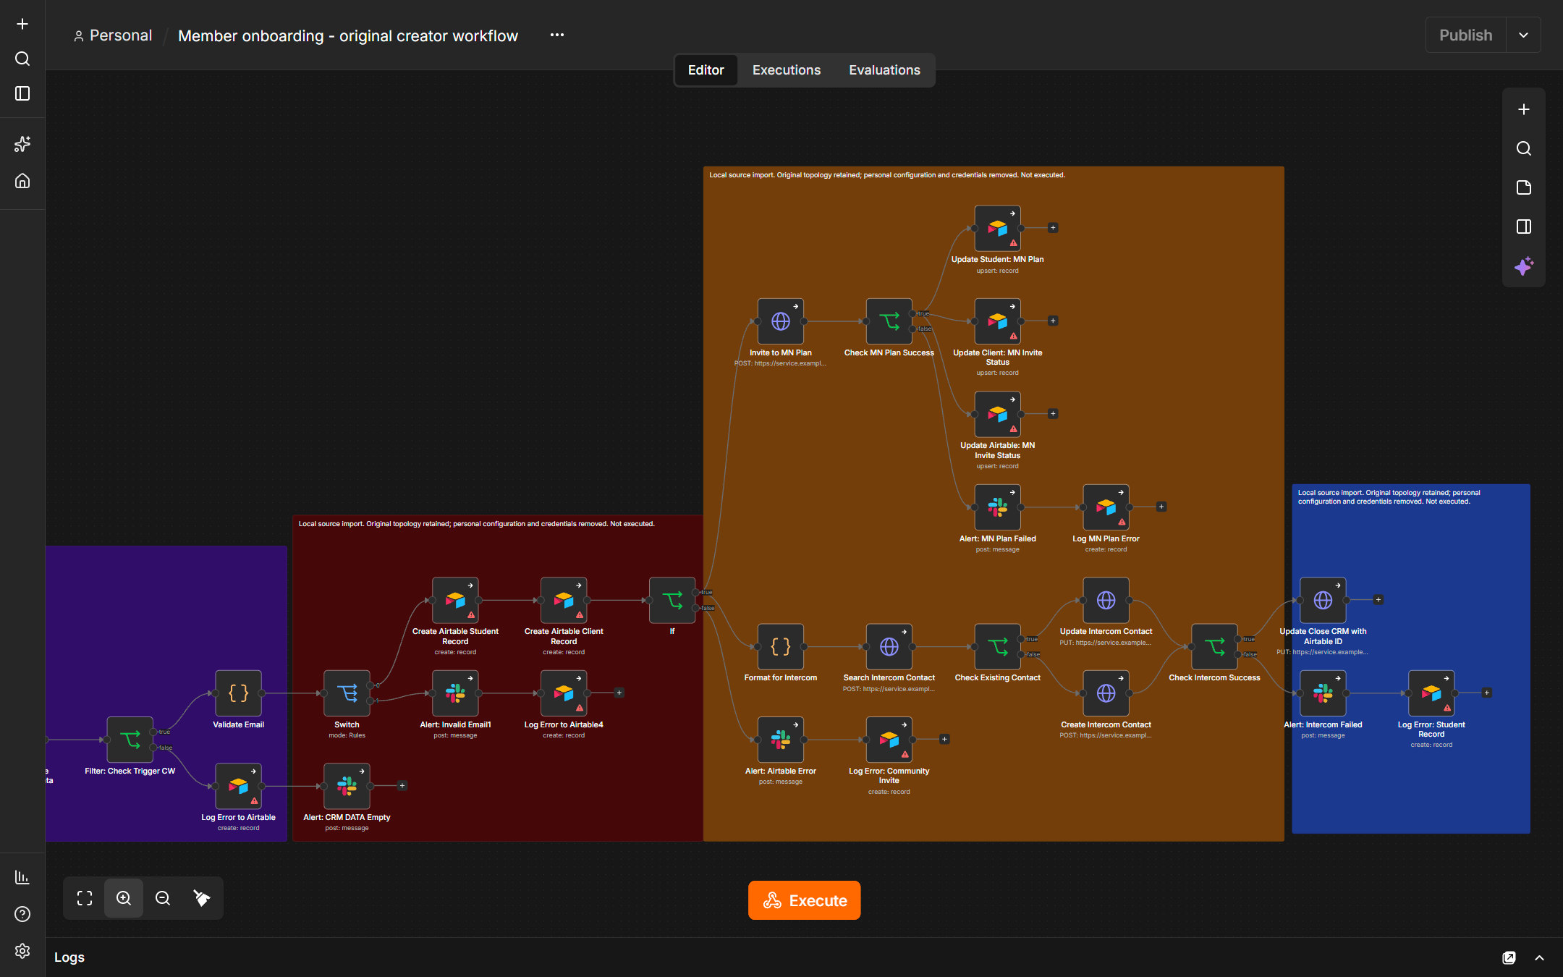Screen dimensions: 1563x977
Task: Click the tidy up nodes broom icon
Action: (x=202, y=898)
